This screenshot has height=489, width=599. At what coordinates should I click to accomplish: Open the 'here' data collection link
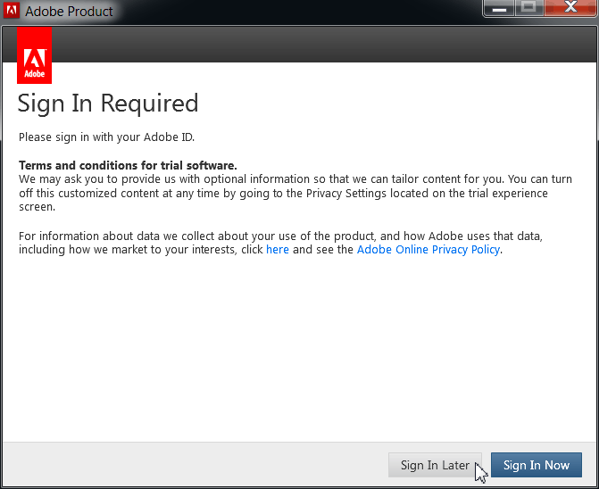tap(278, 250)
